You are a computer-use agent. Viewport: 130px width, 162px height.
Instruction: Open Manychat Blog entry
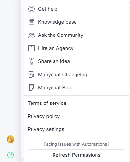[76, 88]
